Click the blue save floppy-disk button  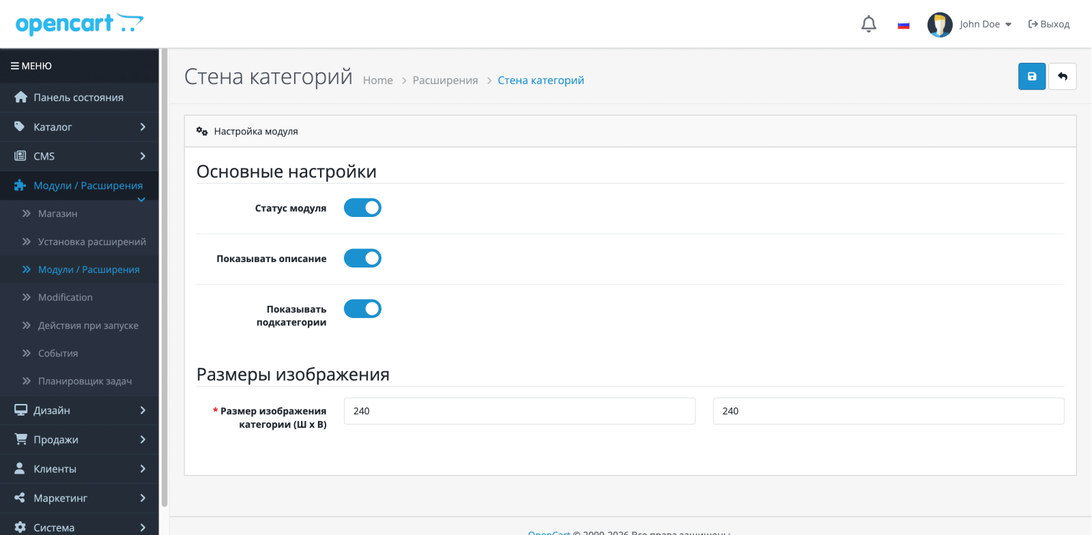[x=1032, y=76]
